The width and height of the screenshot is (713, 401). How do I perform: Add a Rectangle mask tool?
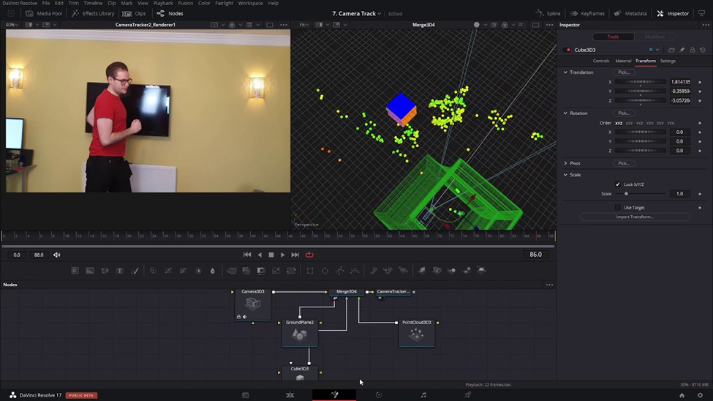[310, 271]
